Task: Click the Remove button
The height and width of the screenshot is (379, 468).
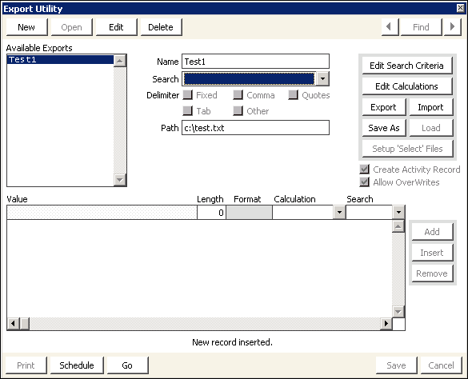Action: coord(432,273)
